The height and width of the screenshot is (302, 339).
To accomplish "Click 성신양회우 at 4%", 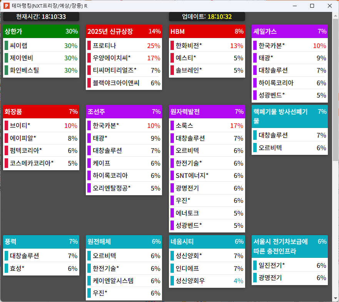I will (x=207, y=281).
